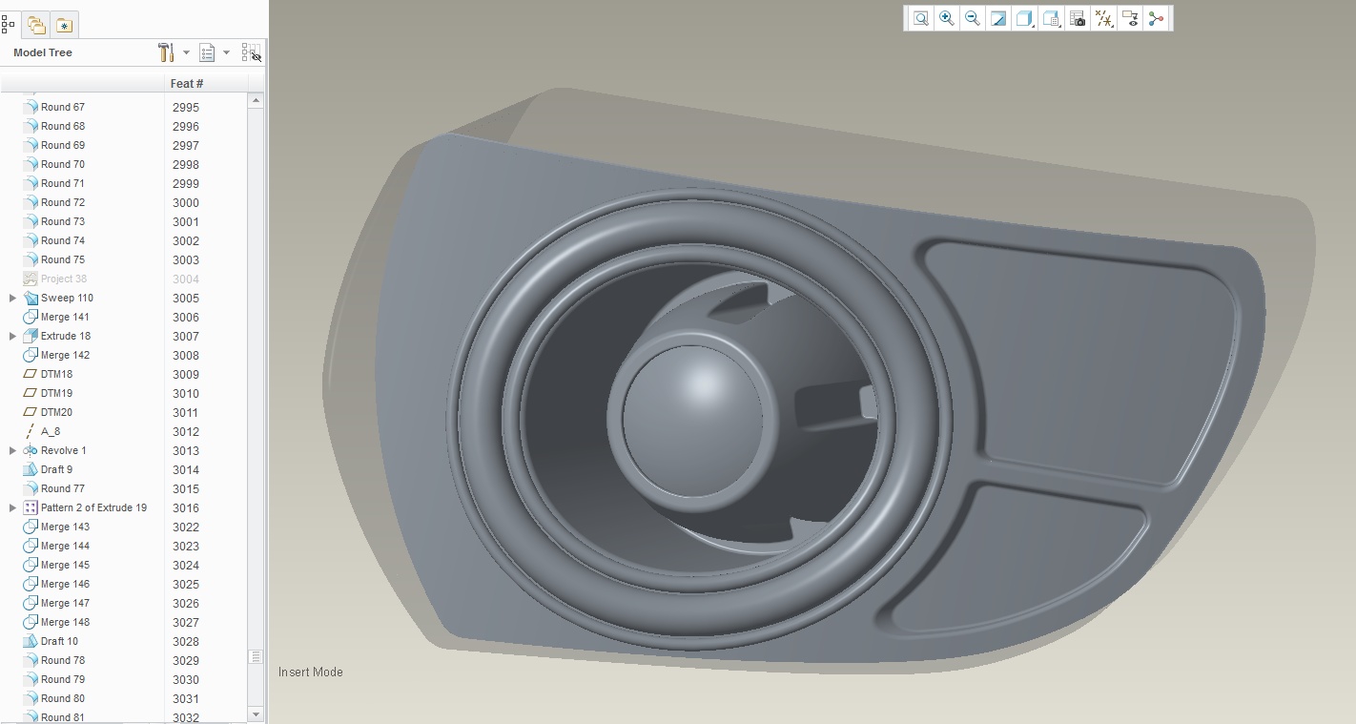
Task: Click the Model Tree Settings hammer icon
Action: coord(167,52)
